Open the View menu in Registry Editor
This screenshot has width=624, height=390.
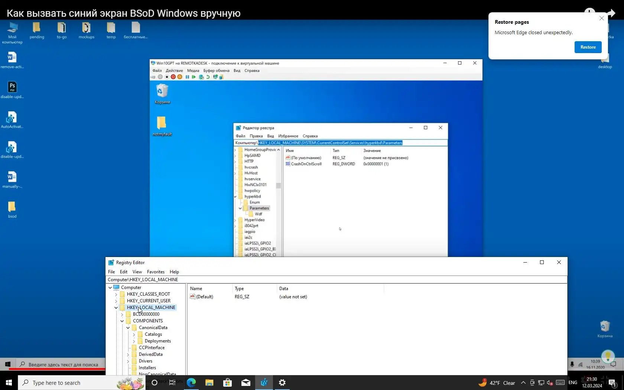(137, 272)
